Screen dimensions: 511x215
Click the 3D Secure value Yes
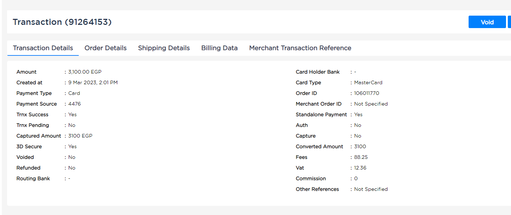tap(72, 146)
